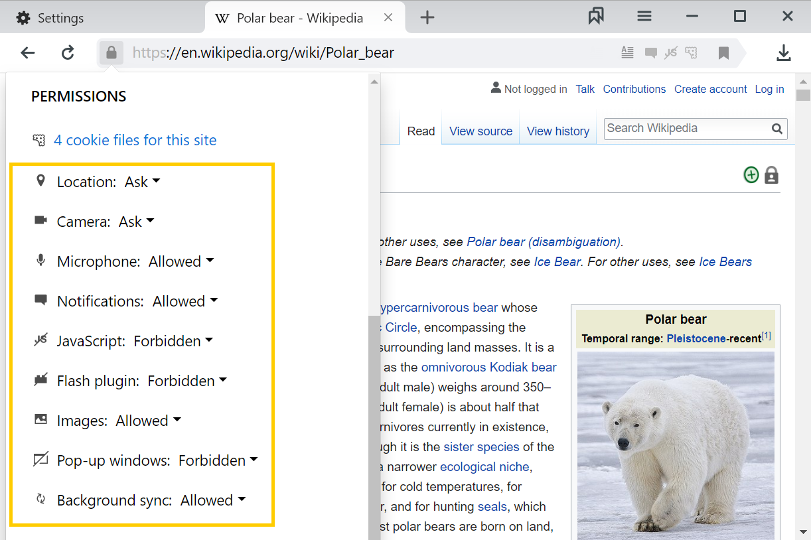Image resolution: width=811 pixels, height=540 pixels.
Task: Open the ecological niche link
Action: click(x=484, y=466)
